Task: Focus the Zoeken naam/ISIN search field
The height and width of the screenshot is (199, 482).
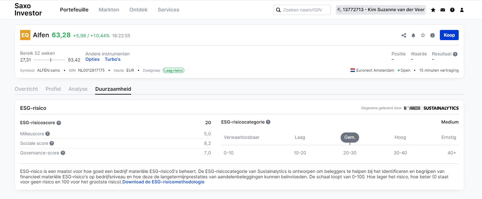Action: point(302,10)
